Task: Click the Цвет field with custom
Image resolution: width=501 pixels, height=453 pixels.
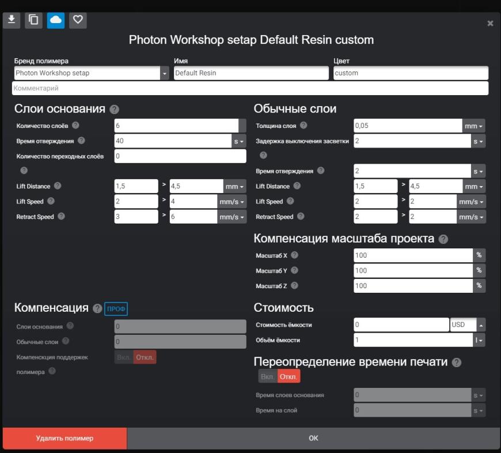Action: (x=411, y=73)
